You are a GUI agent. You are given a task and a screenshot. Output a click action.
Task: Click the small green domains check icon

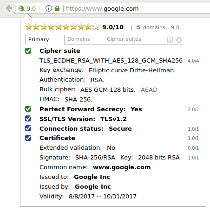click(x=138, y=27)
